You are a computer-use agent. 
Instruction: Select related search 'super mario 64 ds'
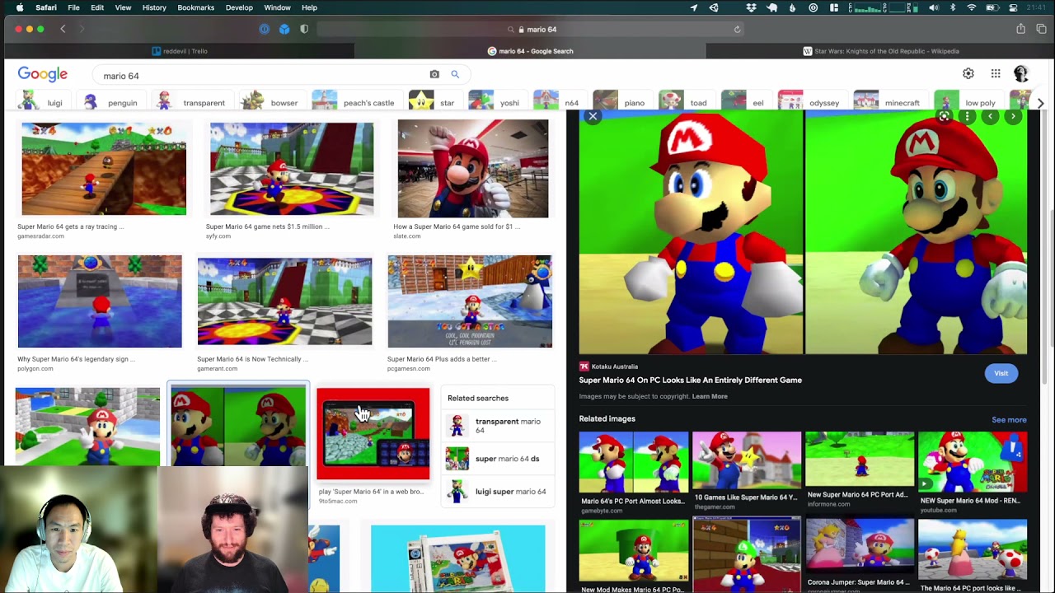(x=498, y=459)
